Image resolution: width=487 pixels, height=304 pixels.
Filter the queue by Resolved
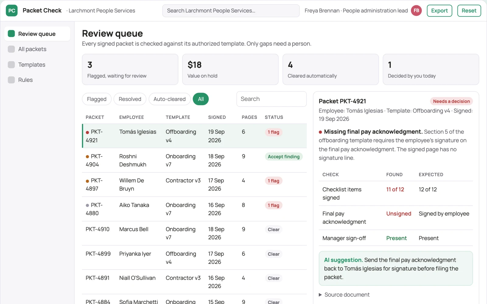tap(130, 99)
